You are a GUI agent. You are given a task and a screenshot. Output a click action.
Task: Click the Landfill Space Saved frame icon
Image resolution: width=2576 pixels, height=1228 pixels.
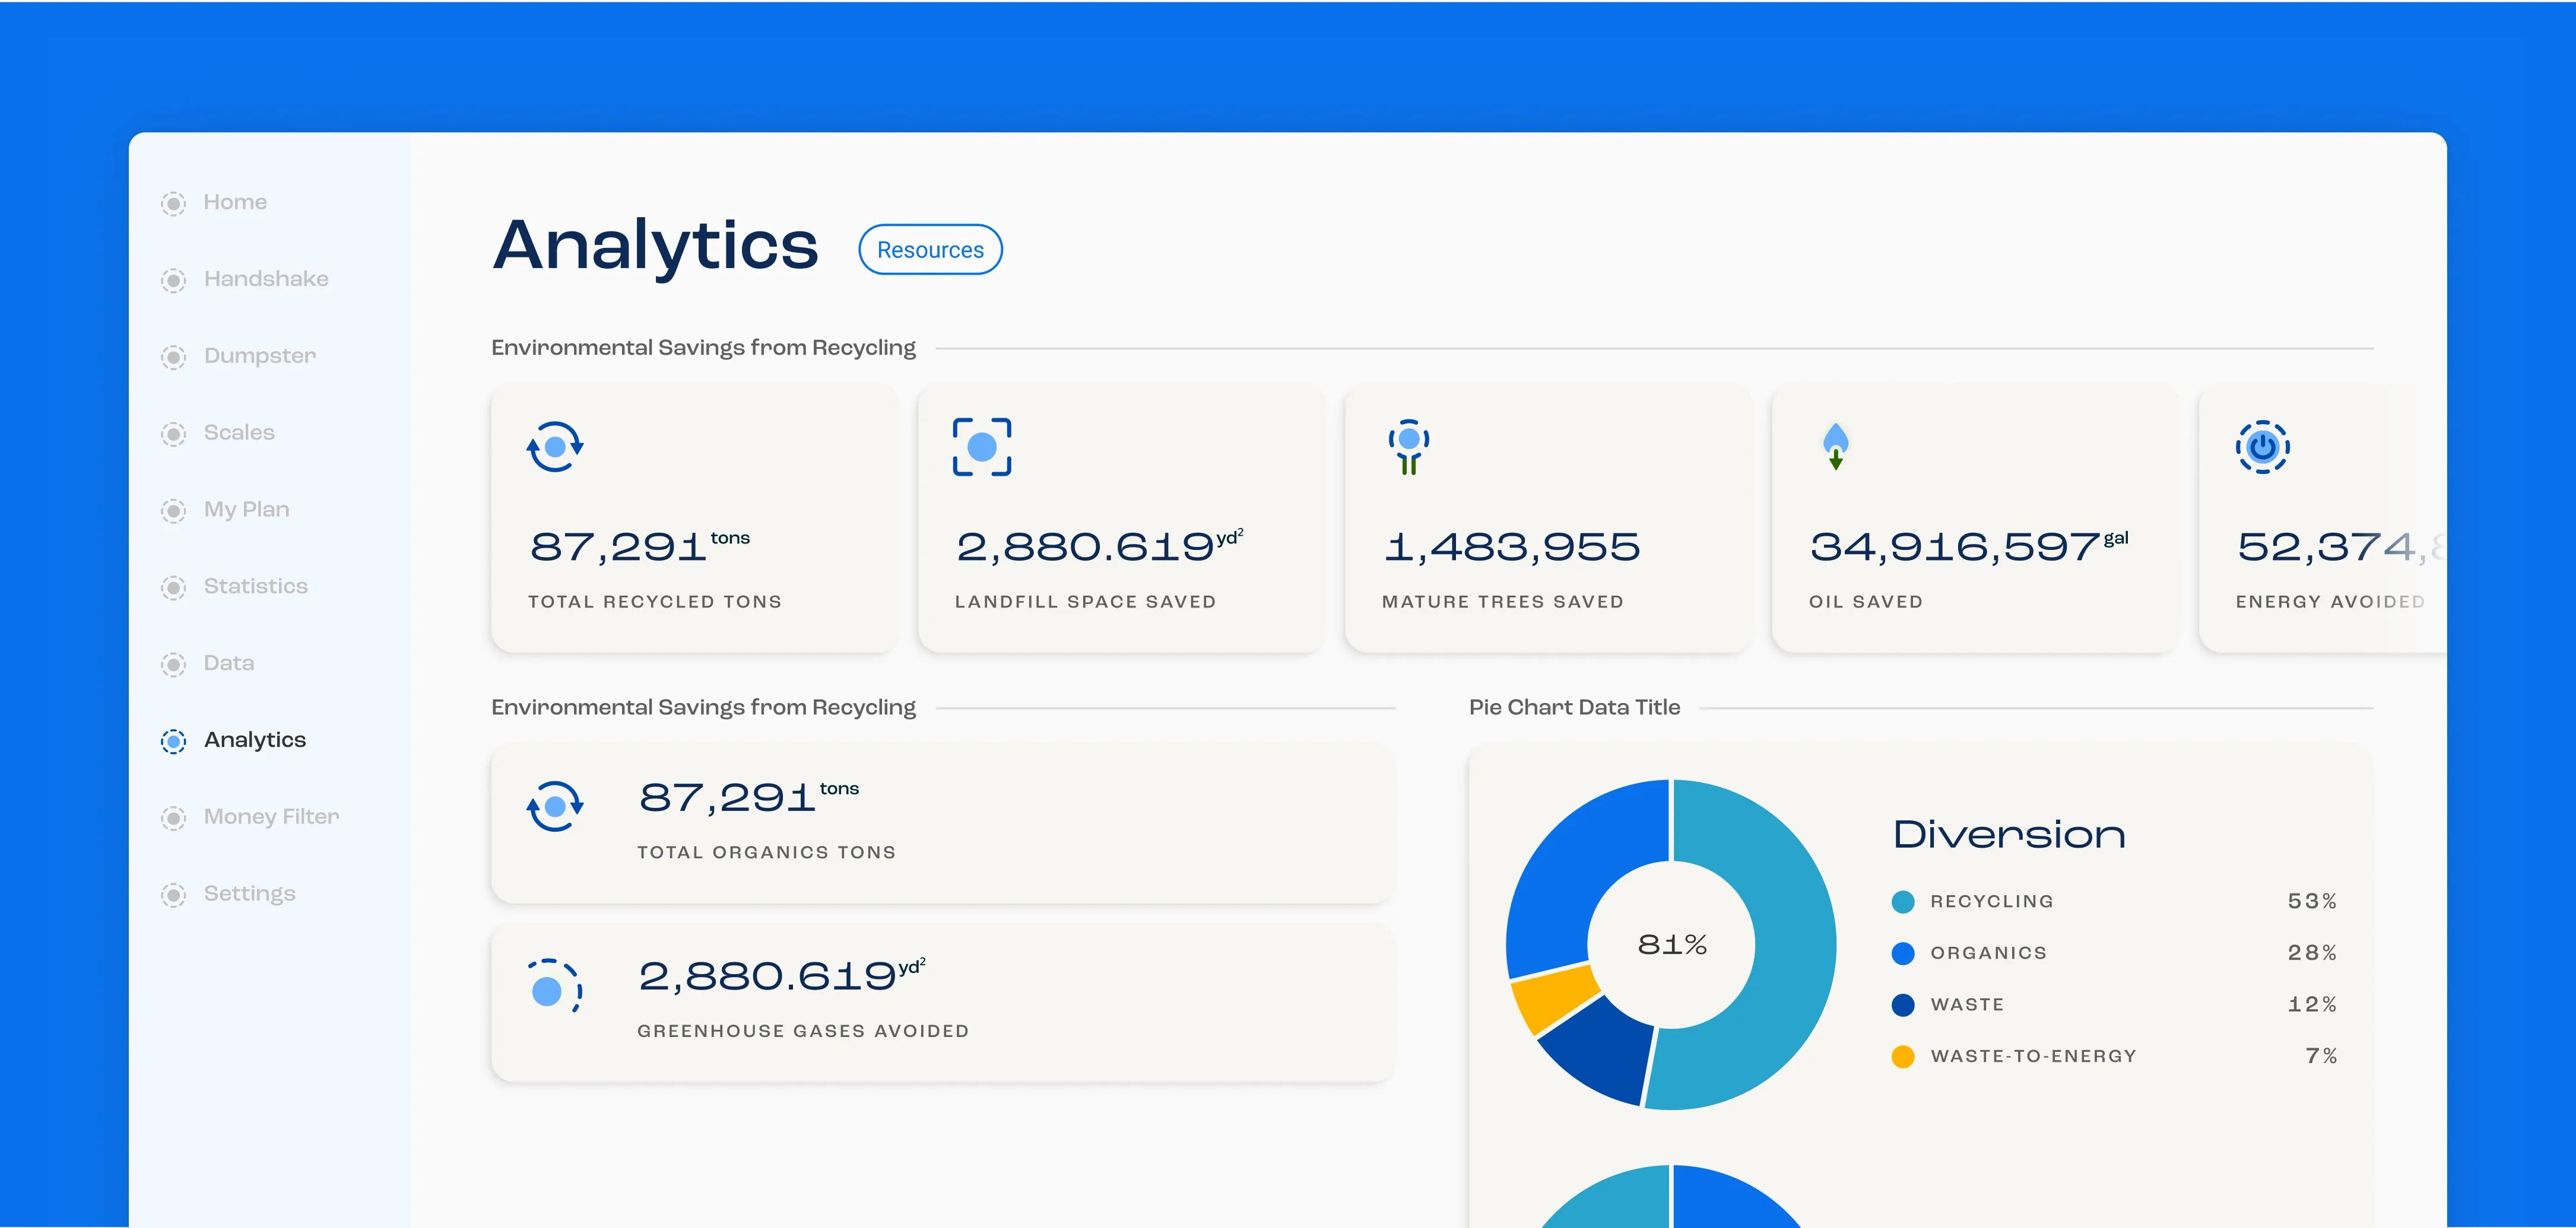click(982, 447)
